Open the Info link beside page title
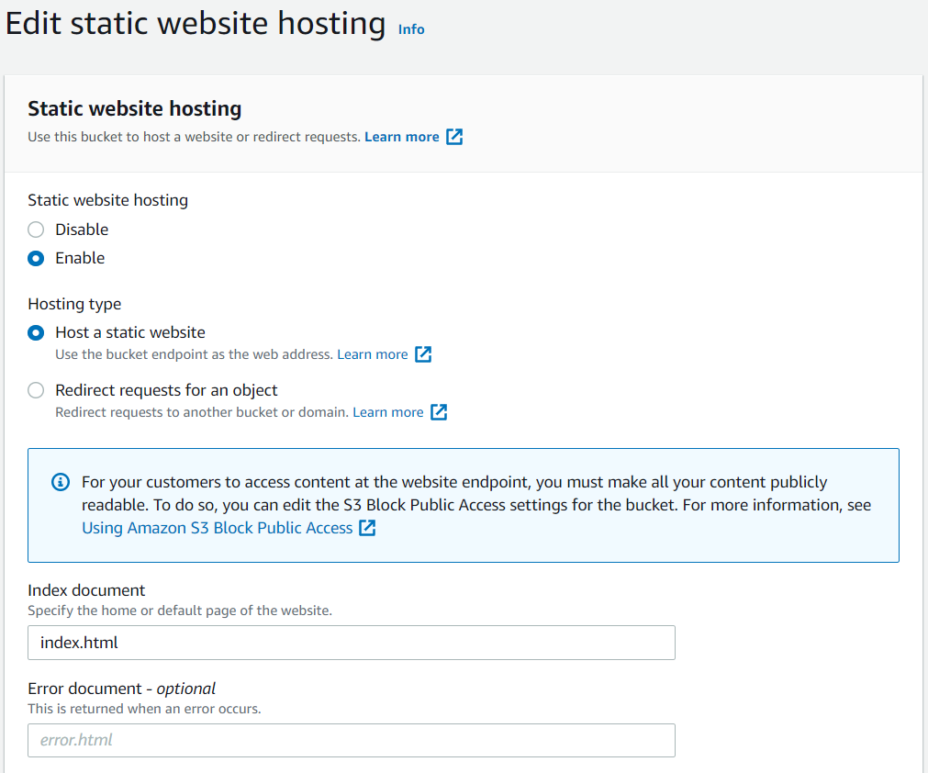Viewport: 928px width, 773px height. tap(411, 29)
